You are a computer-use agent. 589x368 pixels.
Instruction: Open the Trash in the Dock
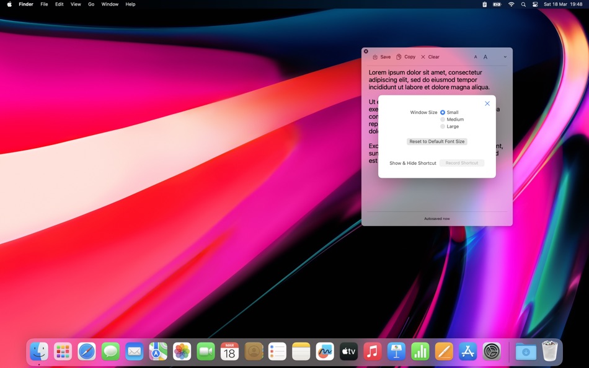pos(550,351)
